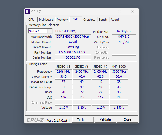Click JEDEC #7 CAS# Latency 42.0
Image resolution: width=162 pixels, height=135 pixels.
[101, 76]
